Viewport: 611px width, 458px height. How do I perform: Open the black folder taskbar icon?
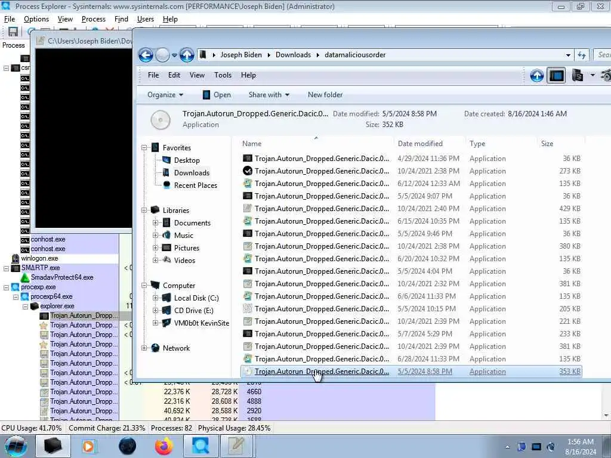pyautogui.click(x=53, y=446)
